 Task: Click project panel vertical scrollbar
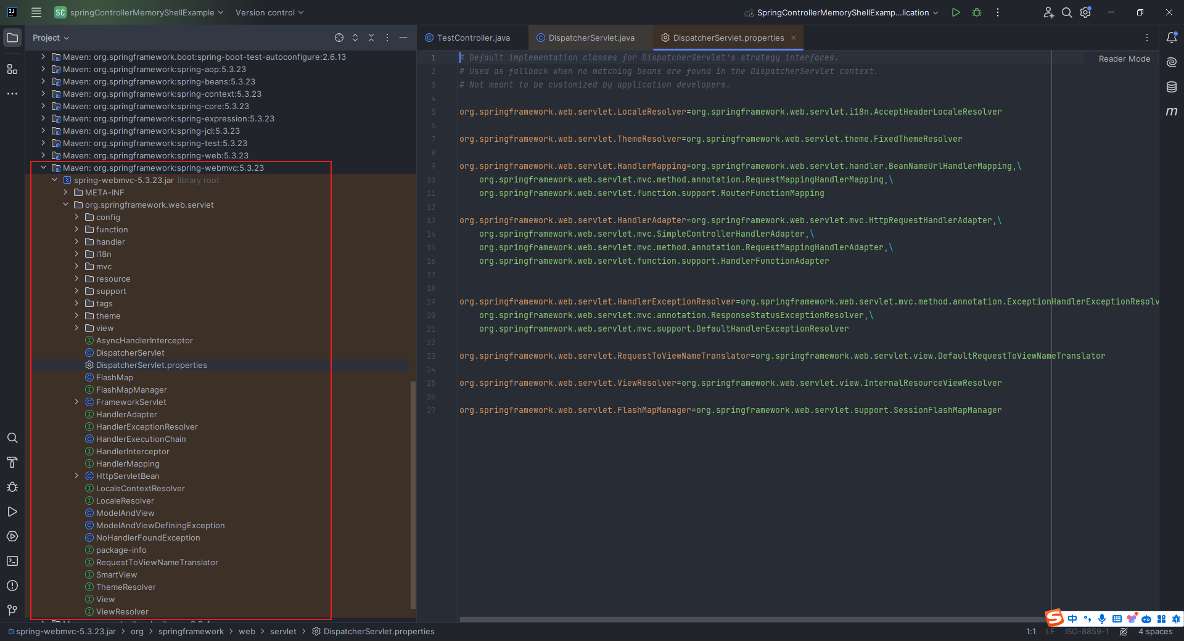tap(413, 495)
